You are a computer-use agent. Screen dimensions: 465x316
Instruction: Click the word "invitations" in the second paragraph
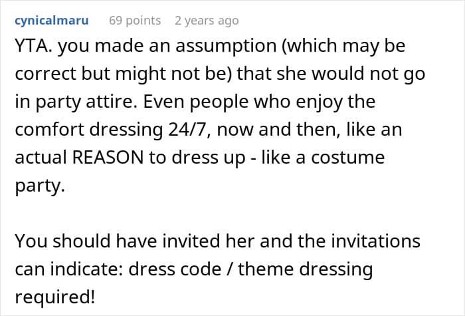tap(363, 241)
